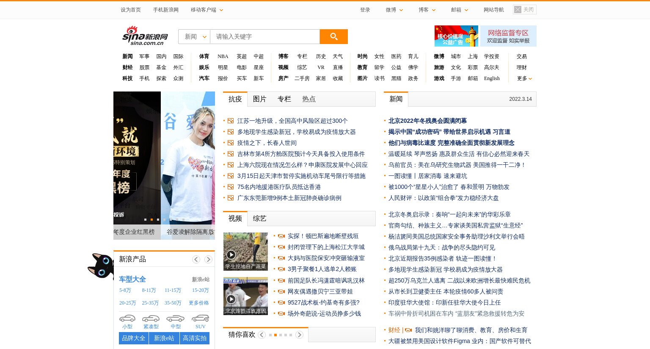Open 75名内地援港医疗队员抵达香港 headline
This screenshot has width=650, height=349.
pos(279,187)
